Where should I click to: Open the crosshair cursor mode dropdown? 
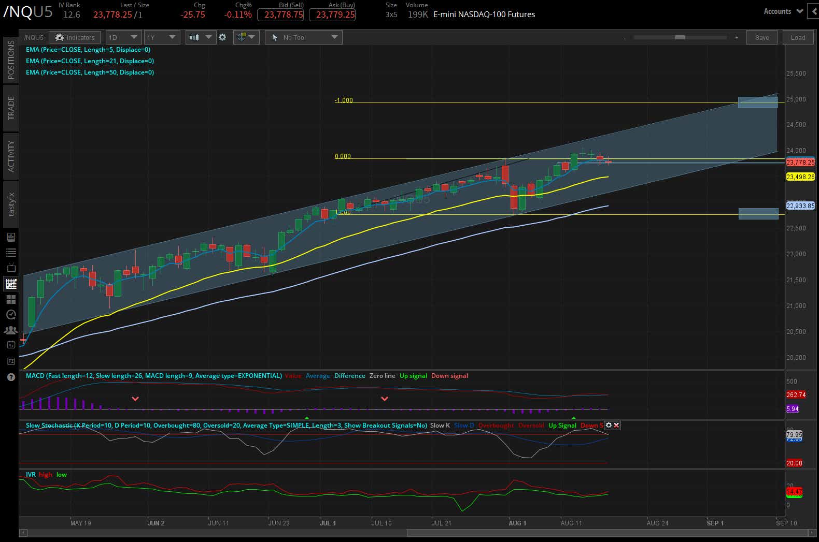tap(246, 37)
